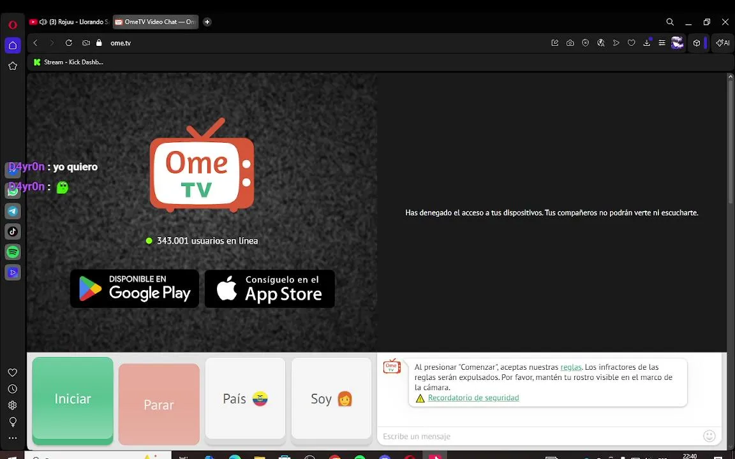Click the taskbar clock showing 22:40
The height and width of the screenshot is (459, 735).
pos(690,456)
